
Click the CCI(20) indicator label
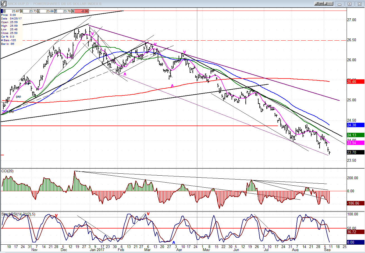(8, 170)
